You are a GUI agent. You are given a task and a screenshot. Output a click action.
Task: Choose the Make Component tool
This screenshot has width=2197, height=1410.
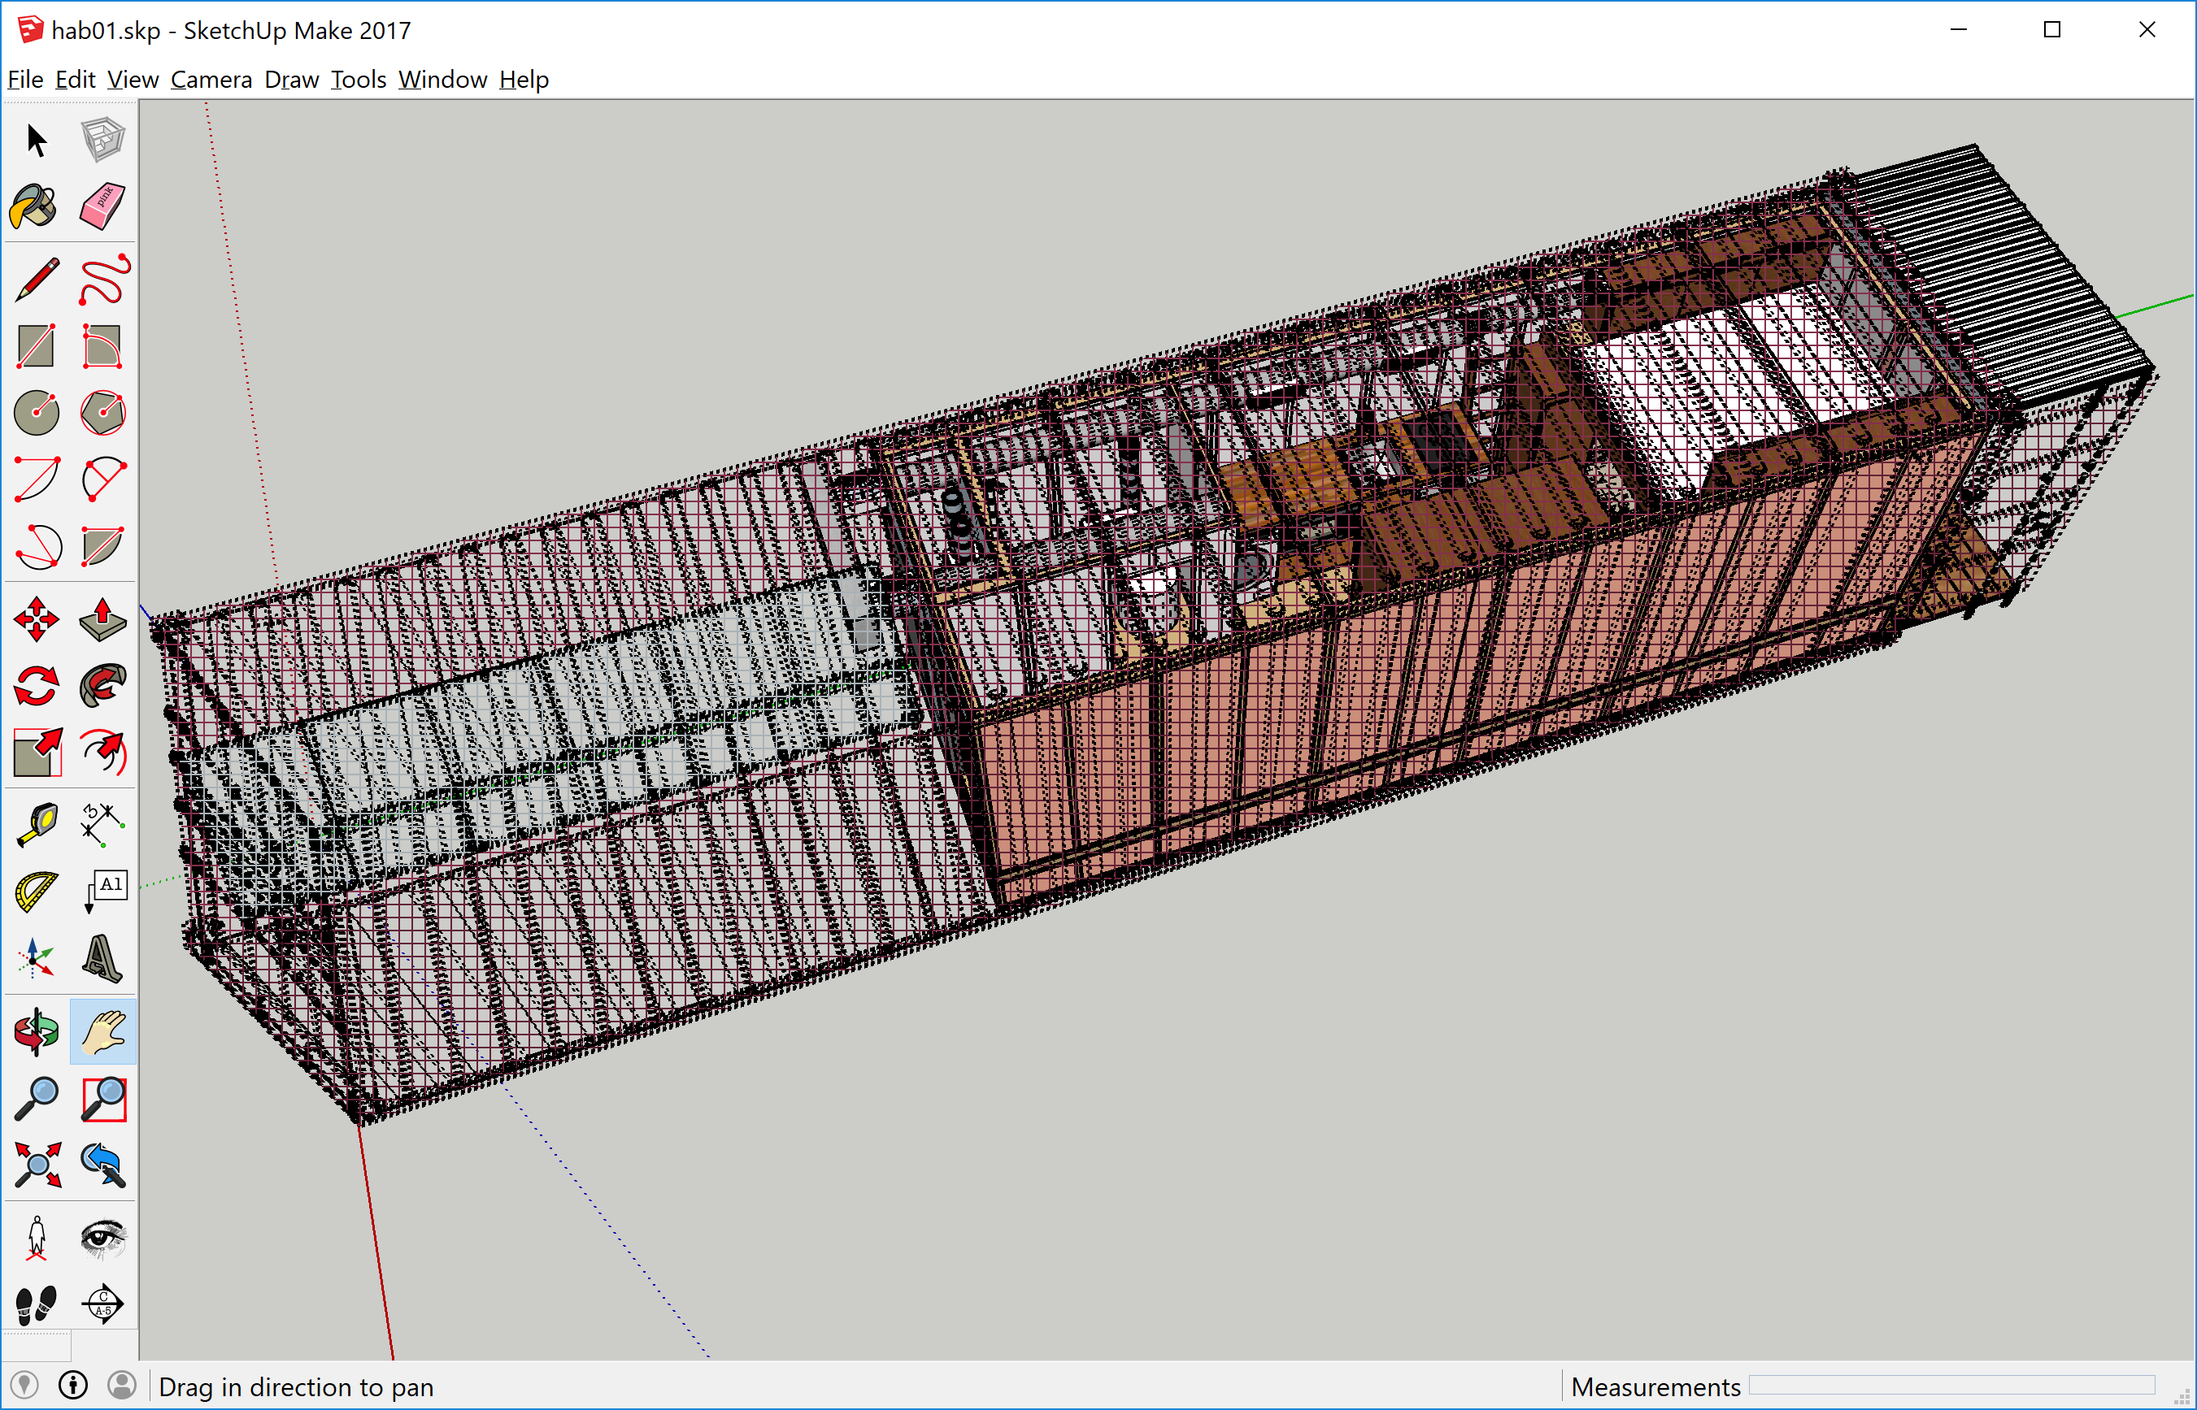tap(102, 140)
